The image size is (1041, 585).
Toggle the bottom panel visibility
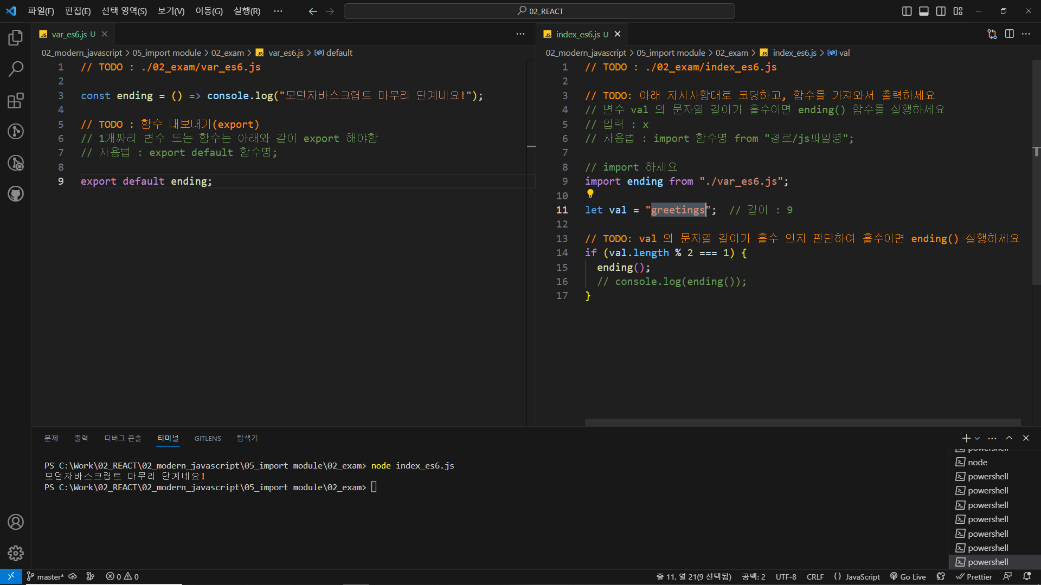click(x=924, y=11)
